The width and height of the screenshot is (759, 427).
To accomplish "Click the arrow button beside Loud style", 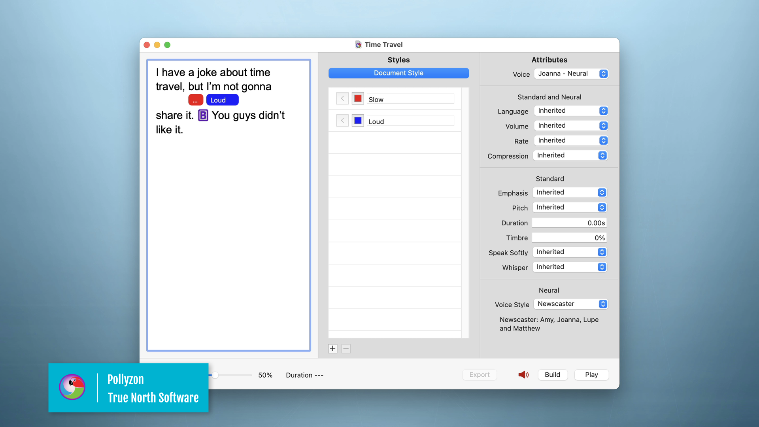I will tap(342, 121).
